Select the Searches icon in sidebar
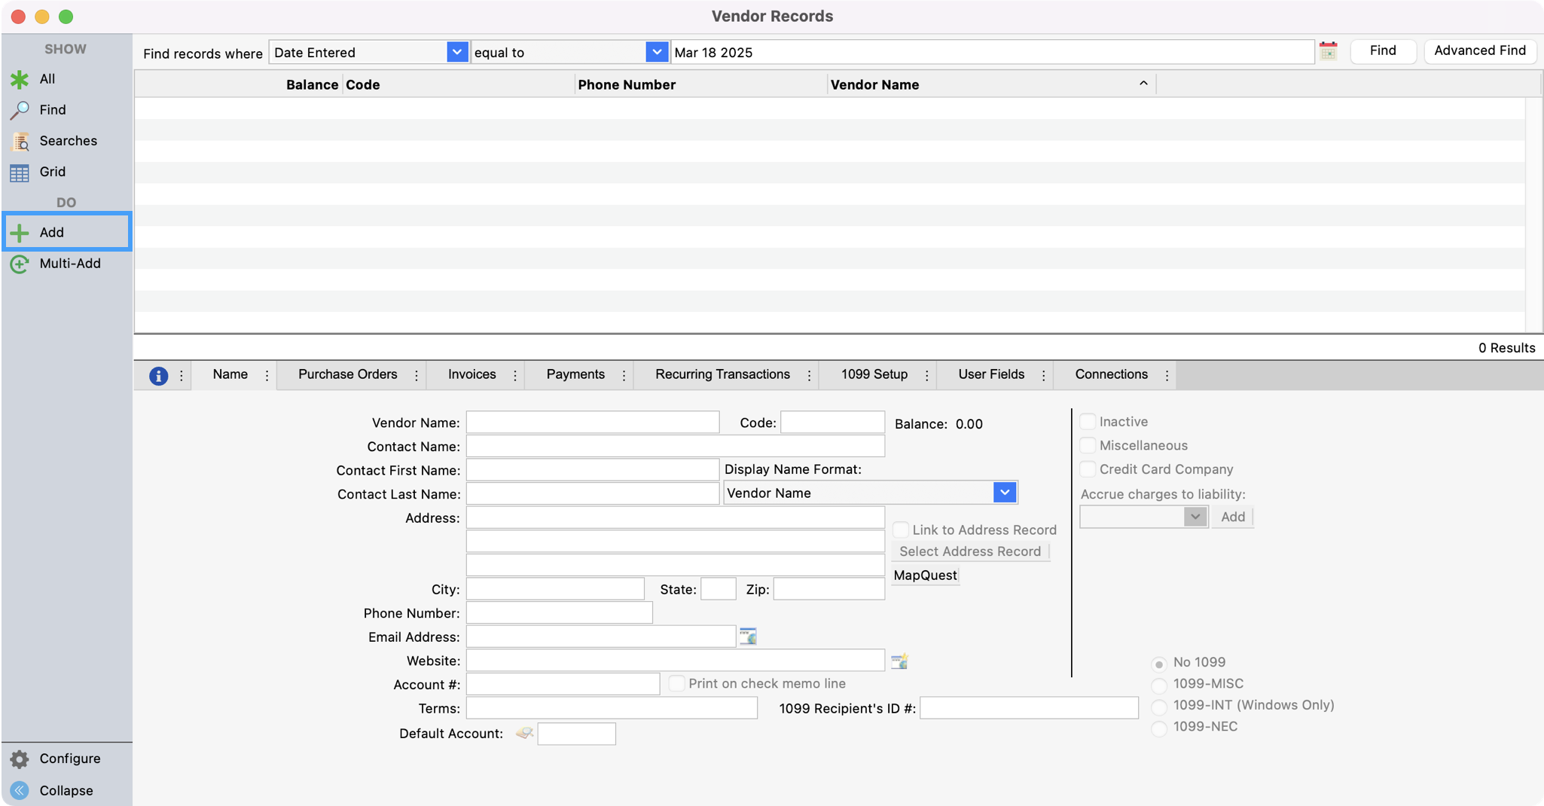Image resolution: width=1544 pixels, height=806 pixels. coord(20,141)
